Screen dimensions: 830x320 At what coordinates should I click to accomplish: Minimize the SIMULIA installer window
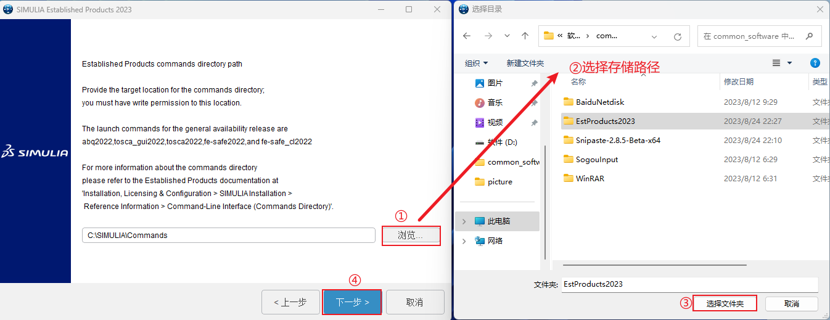point(380,9)
